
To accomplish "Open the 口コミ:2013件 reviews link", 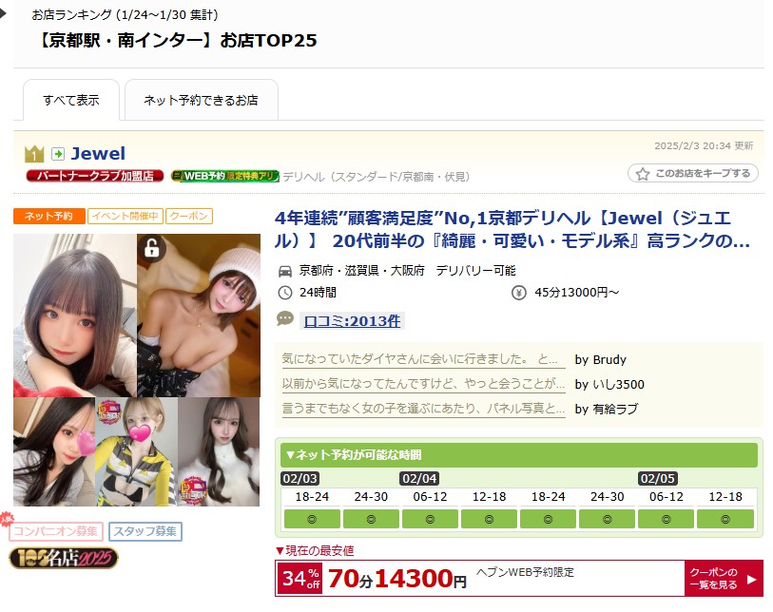I will pyautogui.click(x=352, y=321).
